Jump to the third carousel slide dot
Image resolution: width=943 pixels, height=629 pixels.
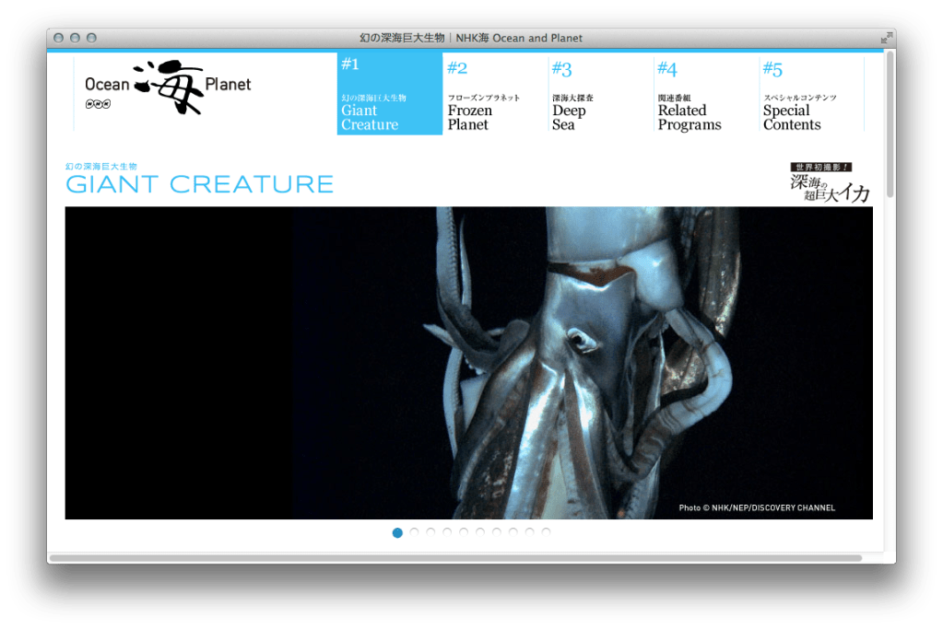[430, 532]
